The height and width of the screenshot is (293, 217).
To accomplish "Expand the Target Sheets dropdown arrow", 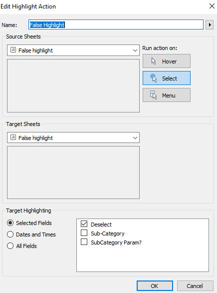I will [x=135, y=138].
